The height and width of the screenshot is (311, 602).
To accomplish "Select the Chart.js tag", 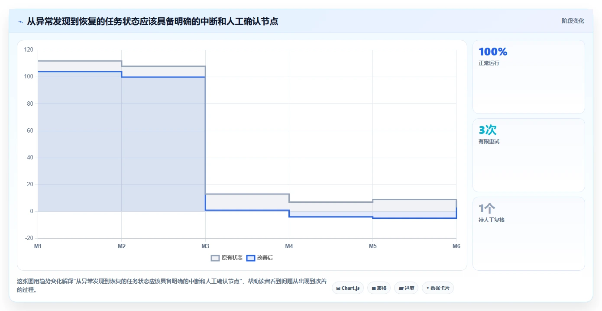I will point(348,288).
